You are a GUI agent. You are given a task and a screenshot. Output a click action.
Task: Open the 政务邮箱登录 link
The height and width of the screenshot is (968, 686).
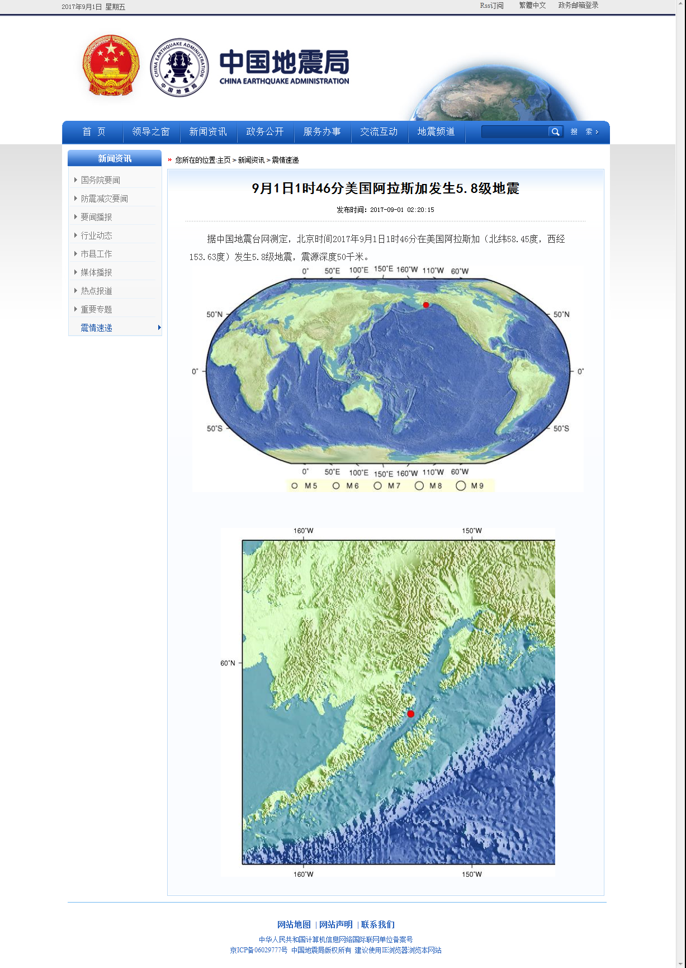[x=578, y=6]
